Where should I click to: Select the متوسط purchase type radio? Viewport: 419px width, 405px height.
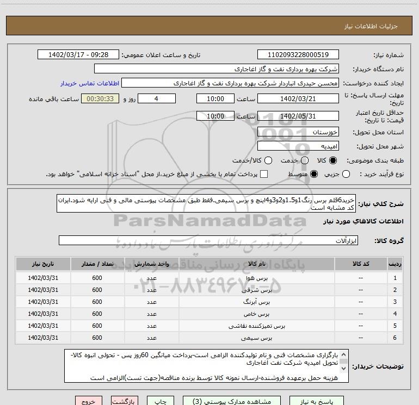314,174
